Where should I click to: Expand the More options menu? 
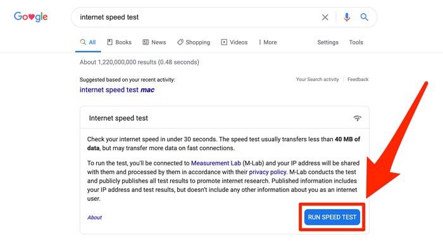[268, 42]
